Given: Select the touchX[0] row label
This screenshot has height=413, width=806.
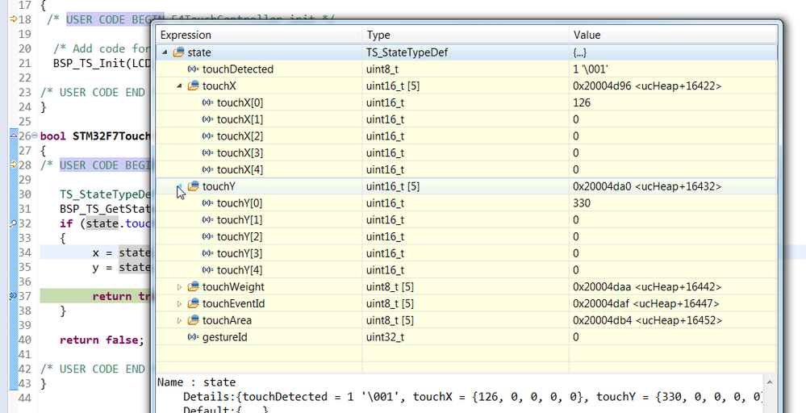Looking at the screenshot, I should (240, 102).
